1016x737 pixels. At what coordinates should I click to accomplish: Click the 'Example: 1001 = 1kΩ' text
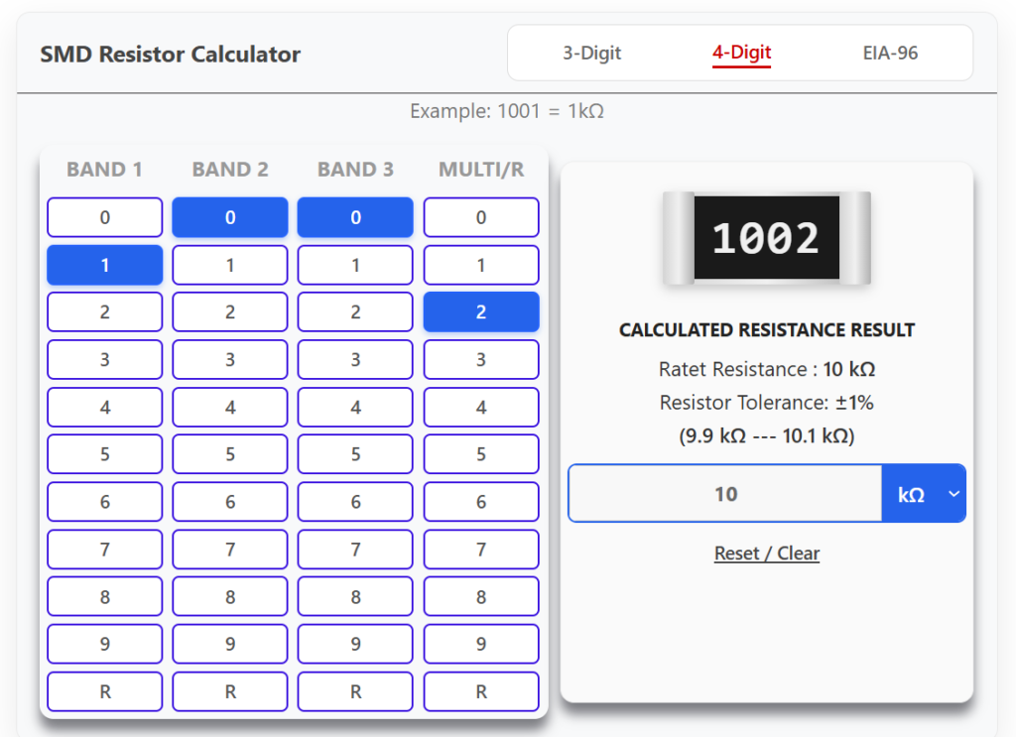click(x=507, y=111)
